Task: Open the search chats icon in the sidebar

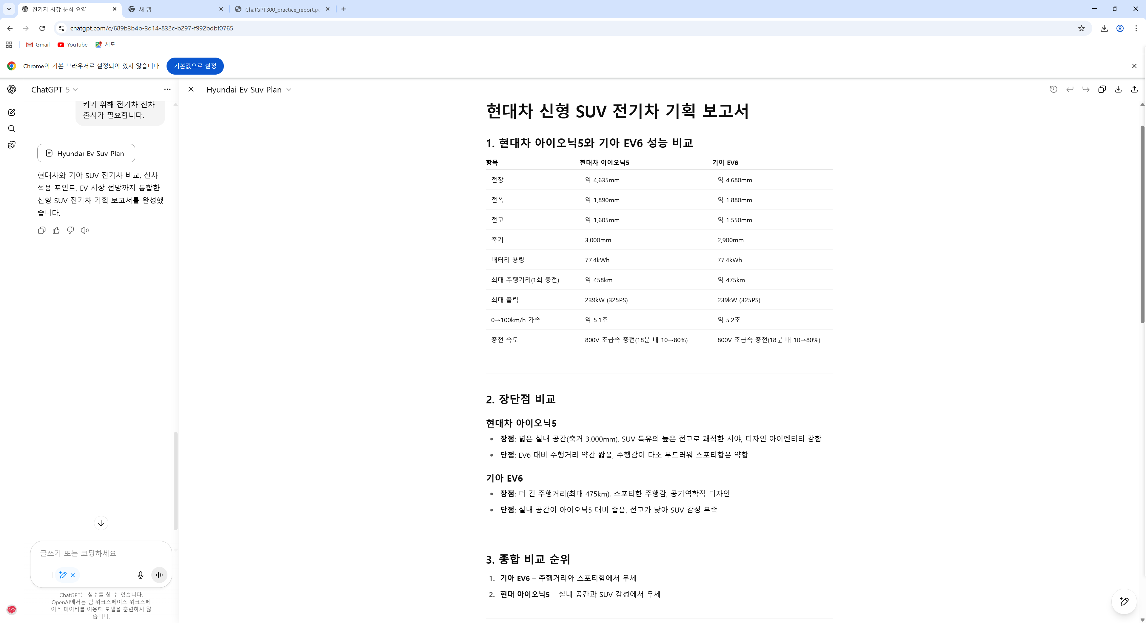Action: point(12,129)
